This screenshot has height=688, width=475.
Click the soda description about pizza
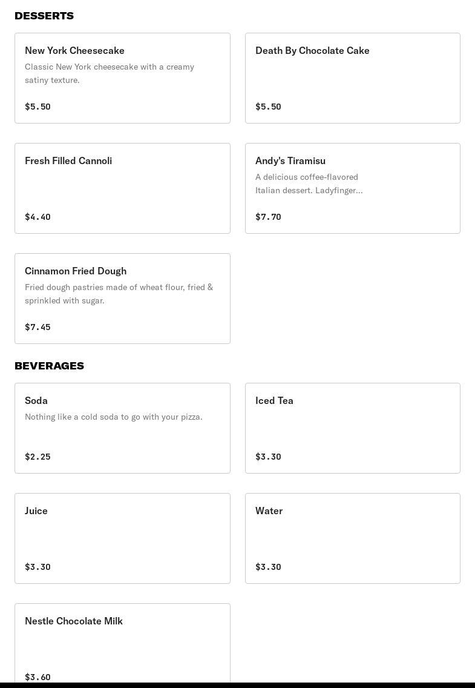pyautogui.click(x=114, y=417)
